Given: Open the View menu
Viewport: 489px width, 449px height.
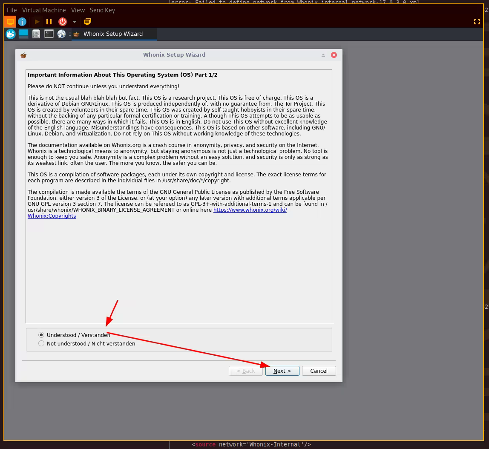Looking at the screenshot, I should [x=78, y=10].
